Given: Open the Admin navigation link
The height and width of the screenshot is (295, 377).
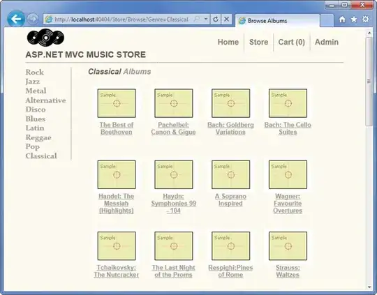Looking at the screenshot, I should (327, 42).
